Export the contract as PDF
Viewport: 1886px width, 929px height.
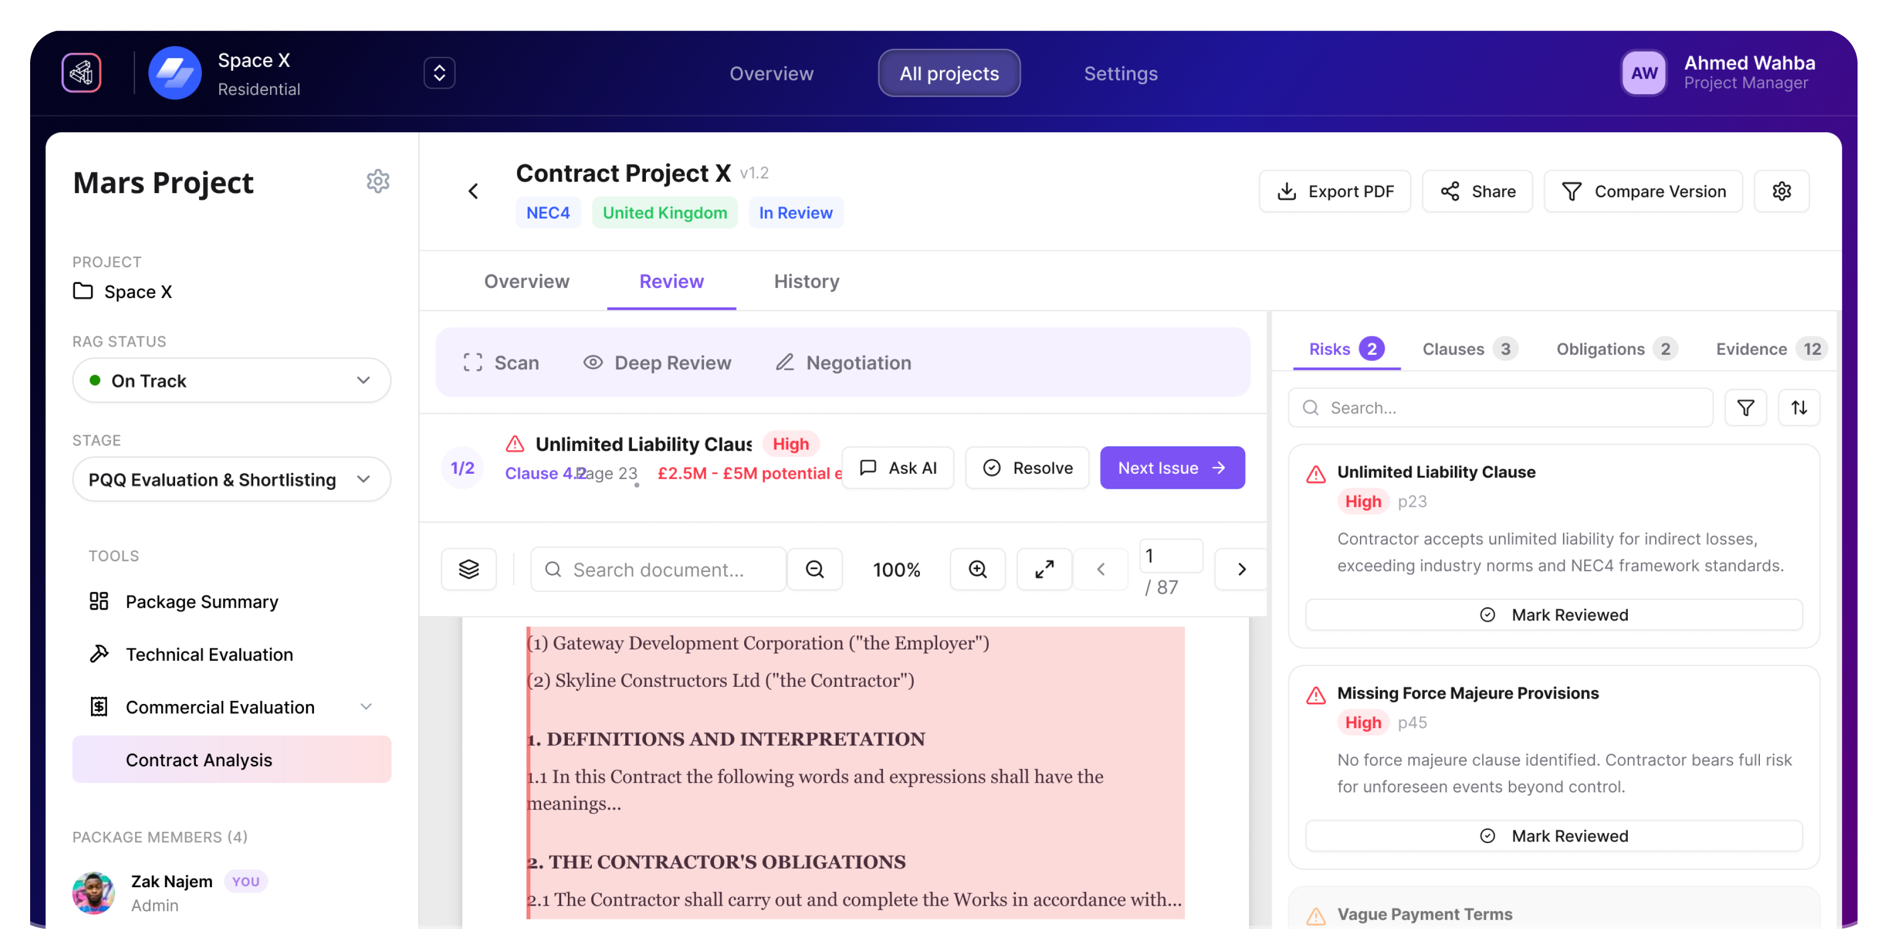[x=1335, y=191]
